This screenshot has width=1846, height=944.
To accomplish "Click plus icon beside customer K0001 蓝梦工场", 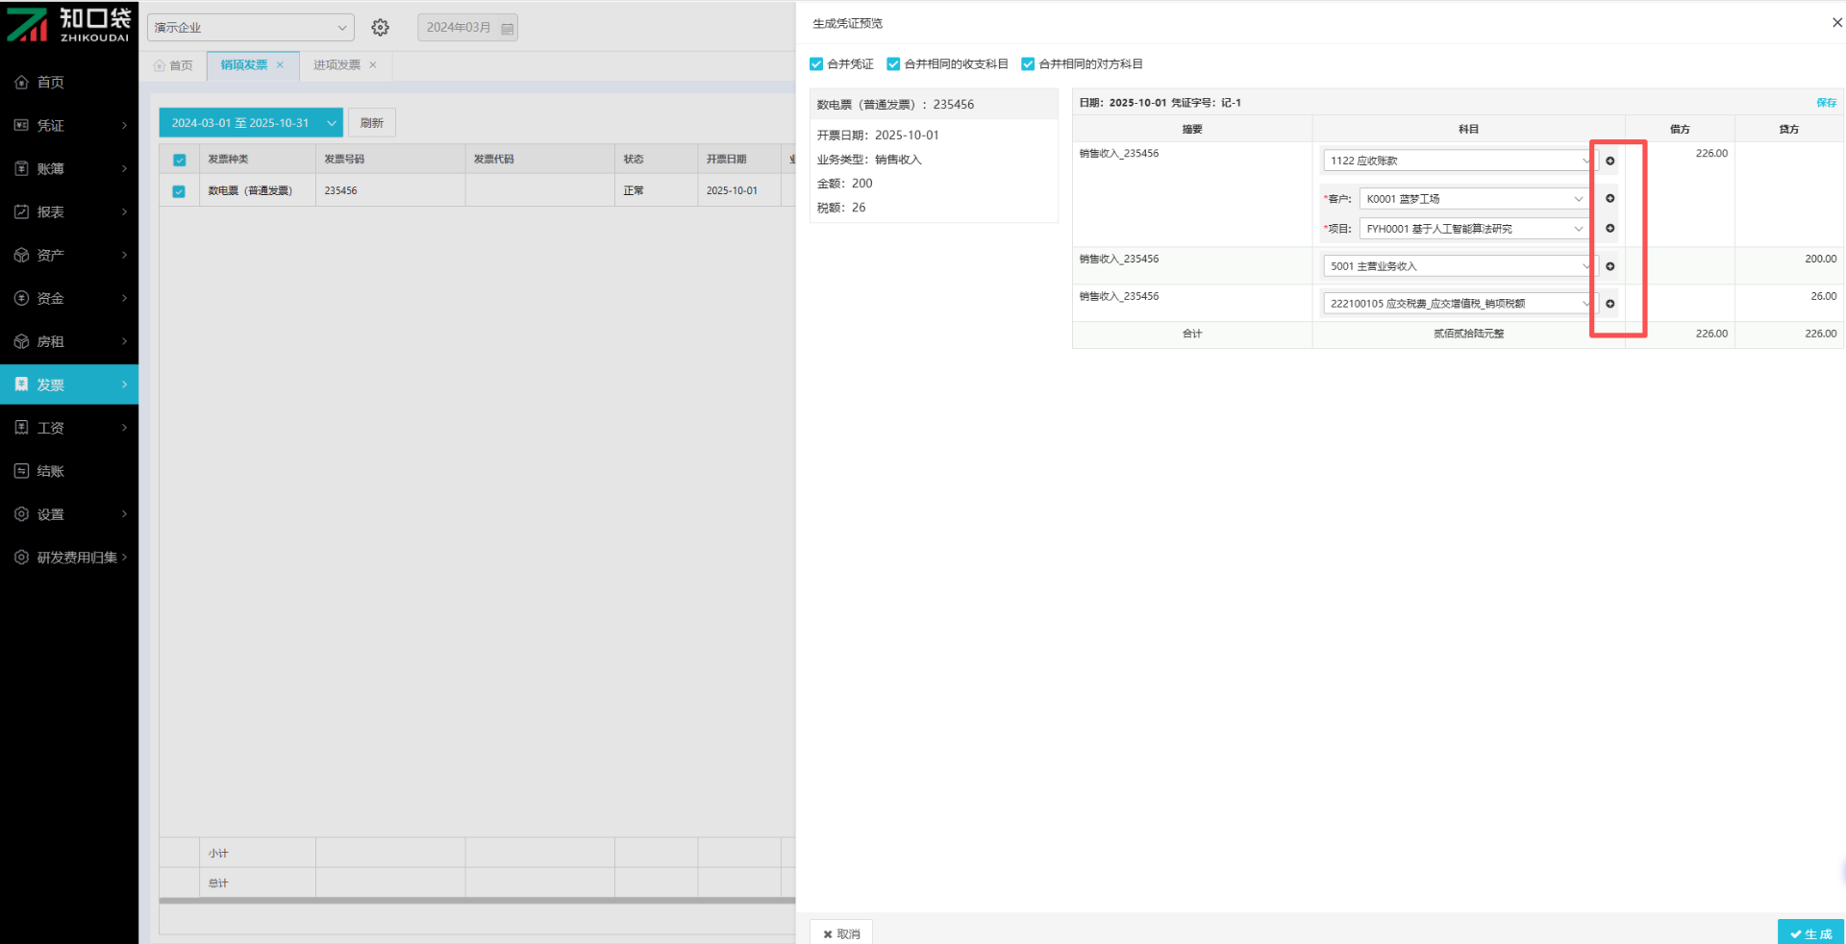I will point(1609,199).
